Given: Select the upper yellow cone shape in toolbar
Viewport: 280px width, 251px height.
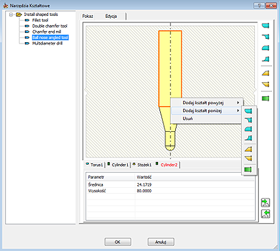Looking at the screenshot, I should tap(266, 73).
